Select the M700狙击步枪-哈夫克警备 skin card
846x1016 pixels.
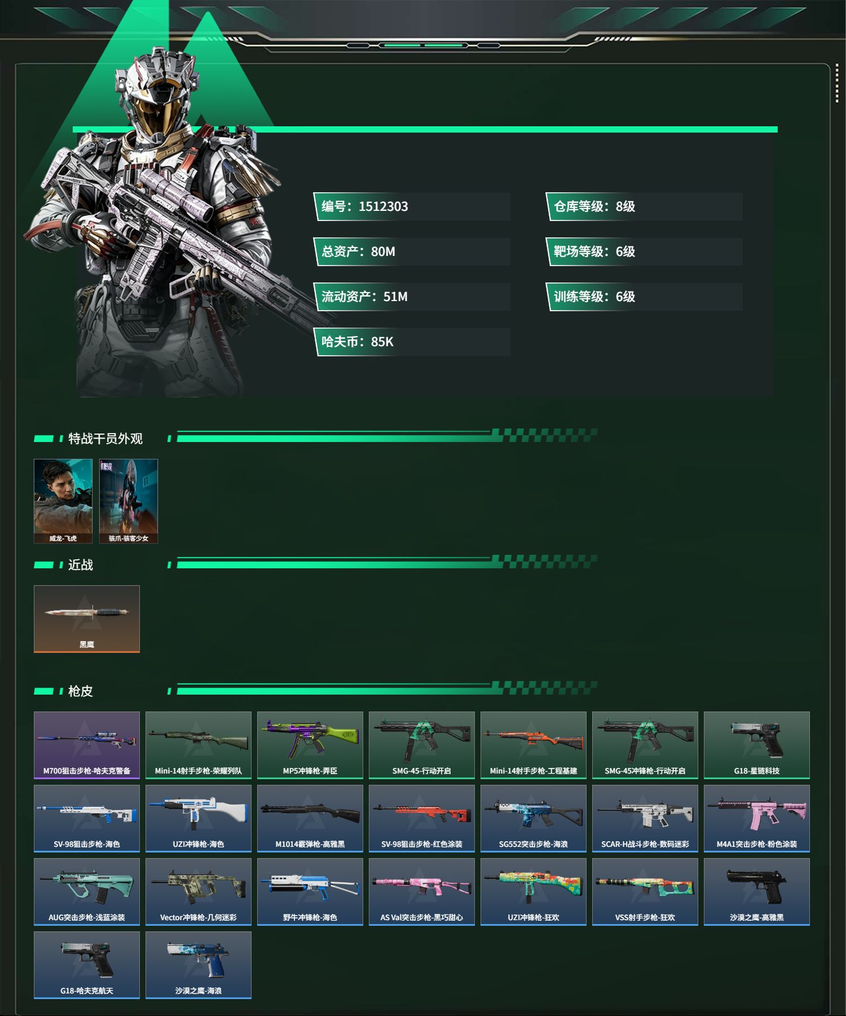(x=87, y=745)
